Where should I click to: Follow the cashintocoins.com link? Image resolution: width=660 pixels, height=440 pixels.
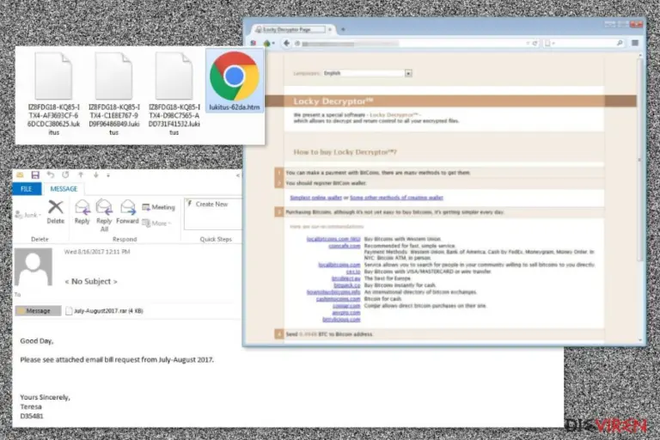click(339, 299)
